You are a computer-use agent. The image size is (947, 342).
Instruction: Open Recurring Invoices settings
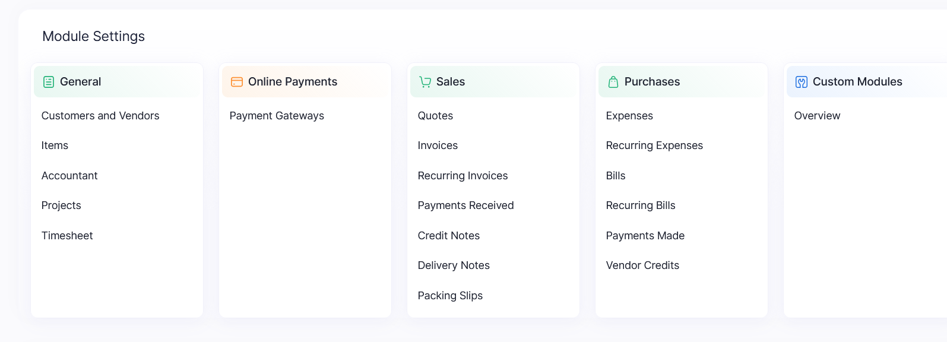point(463,176)
